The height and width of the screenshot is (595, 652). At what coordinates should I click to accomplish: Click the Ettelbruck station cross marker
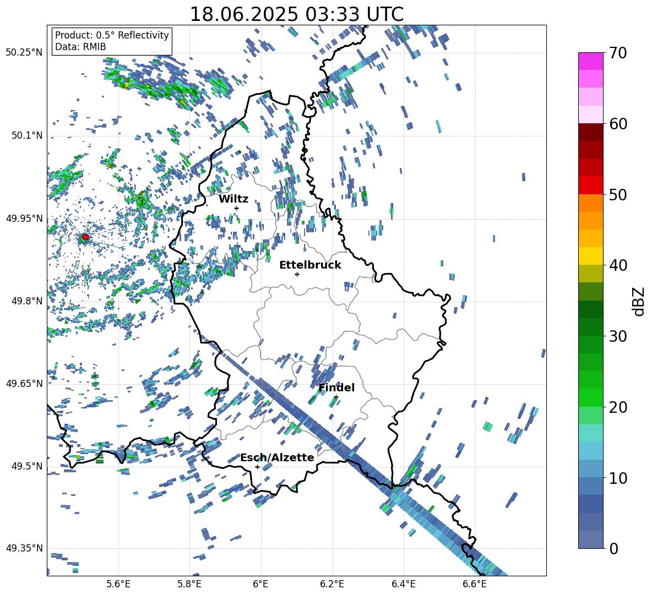click(x=297, y=274)
